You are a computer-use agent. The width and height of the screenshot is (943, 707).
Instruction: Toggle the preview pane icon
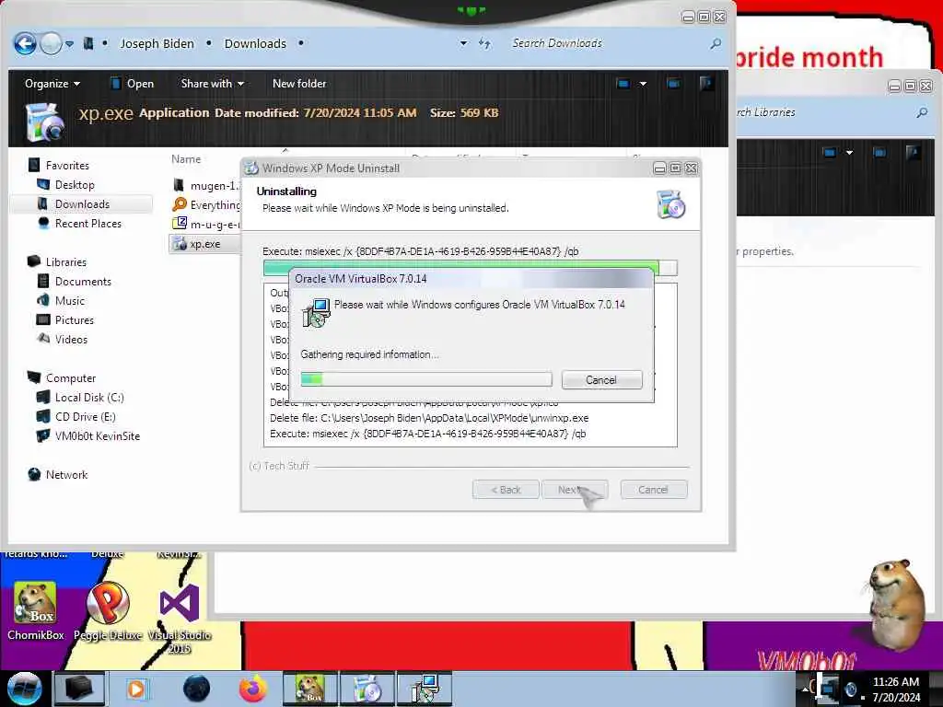pos(673,84)
